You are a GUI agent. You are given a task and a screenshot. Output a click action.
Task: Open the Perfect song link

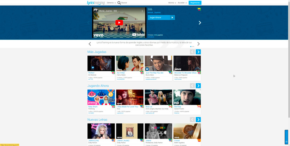pos(91,73)
